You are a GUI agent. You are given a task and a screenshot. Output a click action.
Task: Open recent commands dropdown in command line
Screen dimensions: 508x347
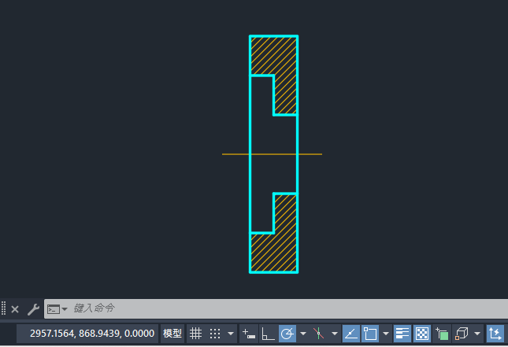click(x=65, y=308)
